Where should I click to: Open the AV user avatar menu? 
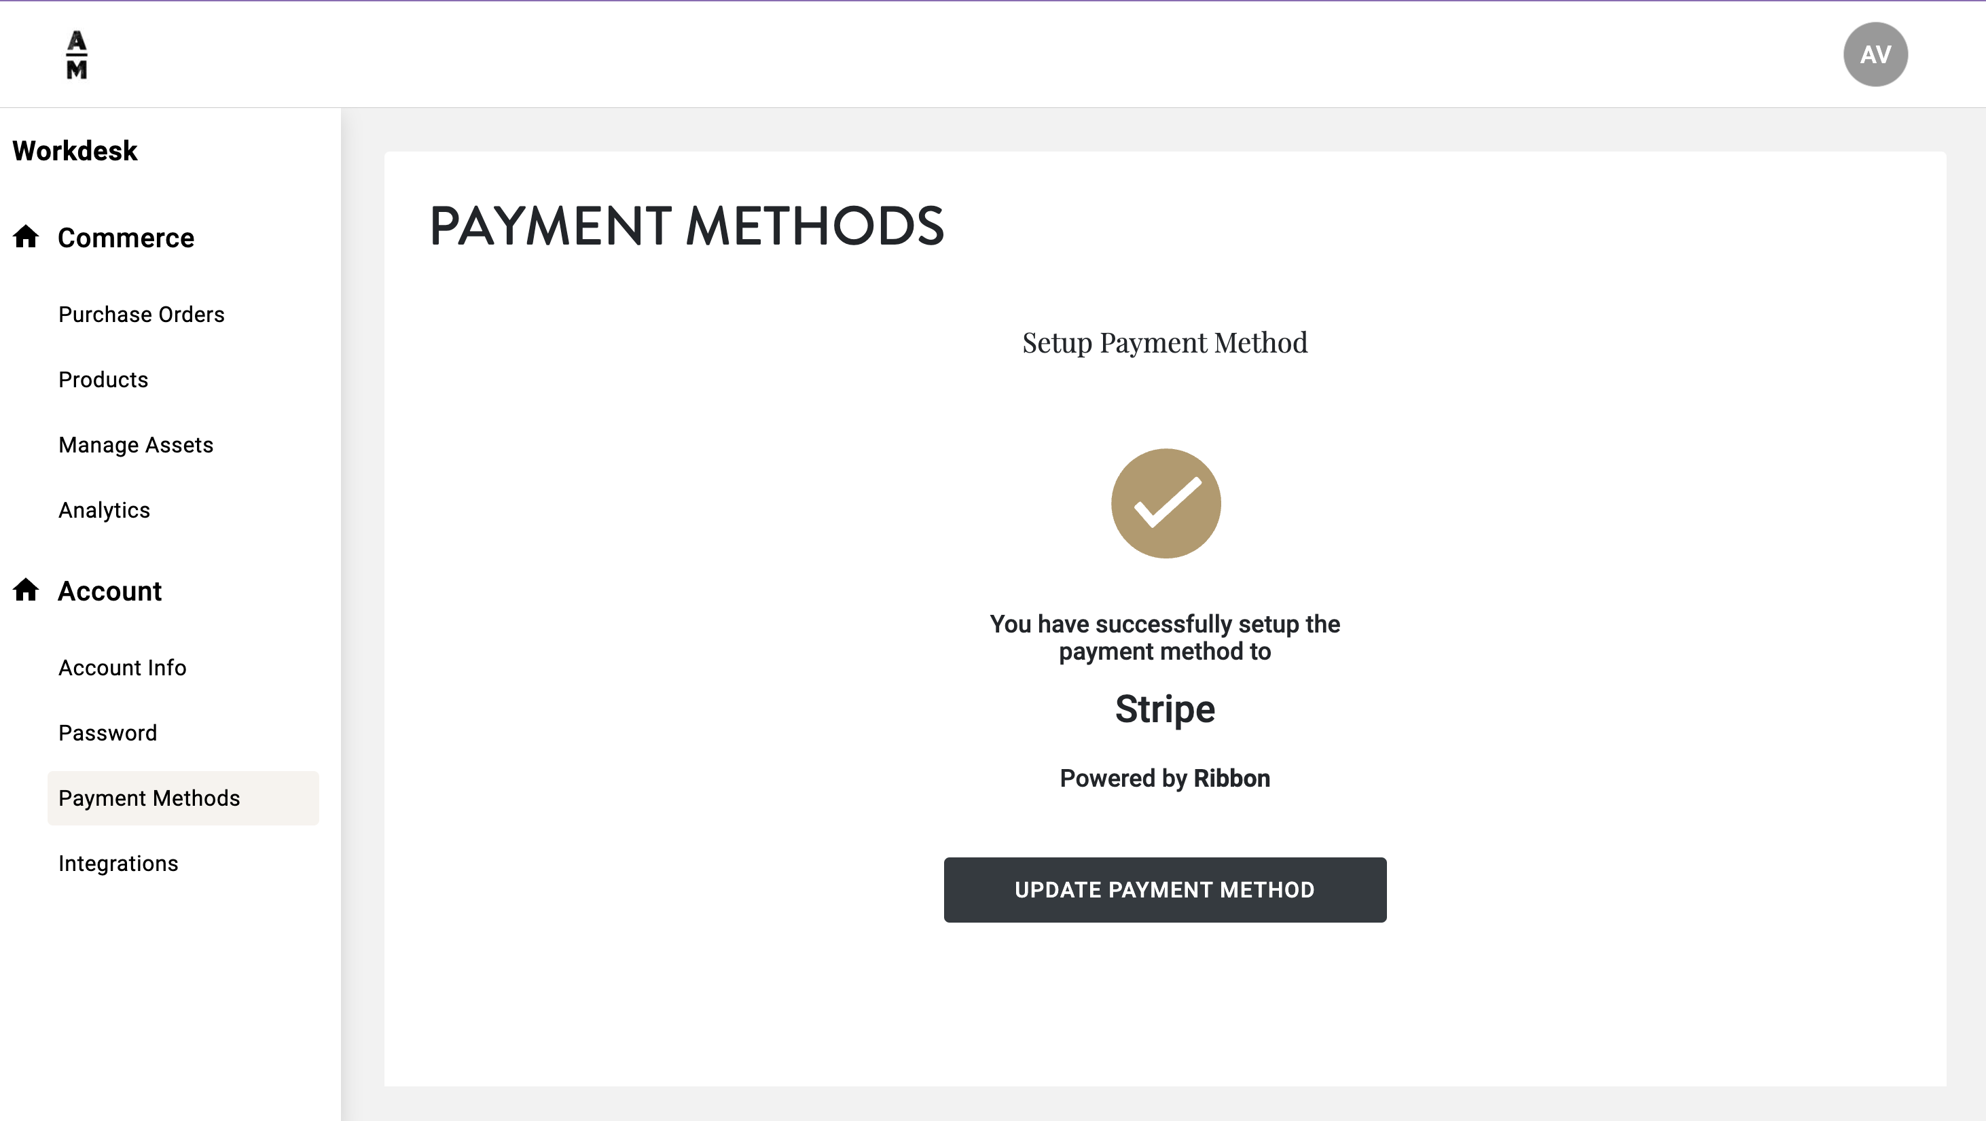1875,55
